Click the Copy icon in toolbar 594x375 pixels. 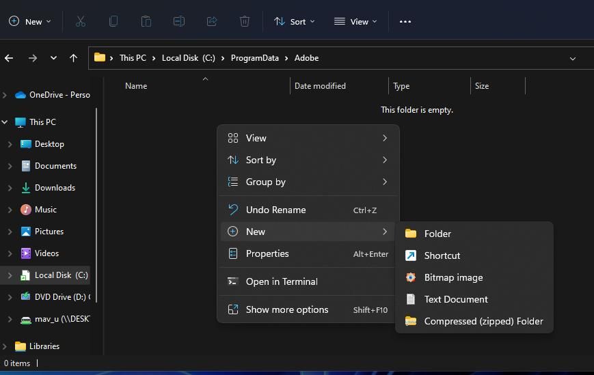113,22
